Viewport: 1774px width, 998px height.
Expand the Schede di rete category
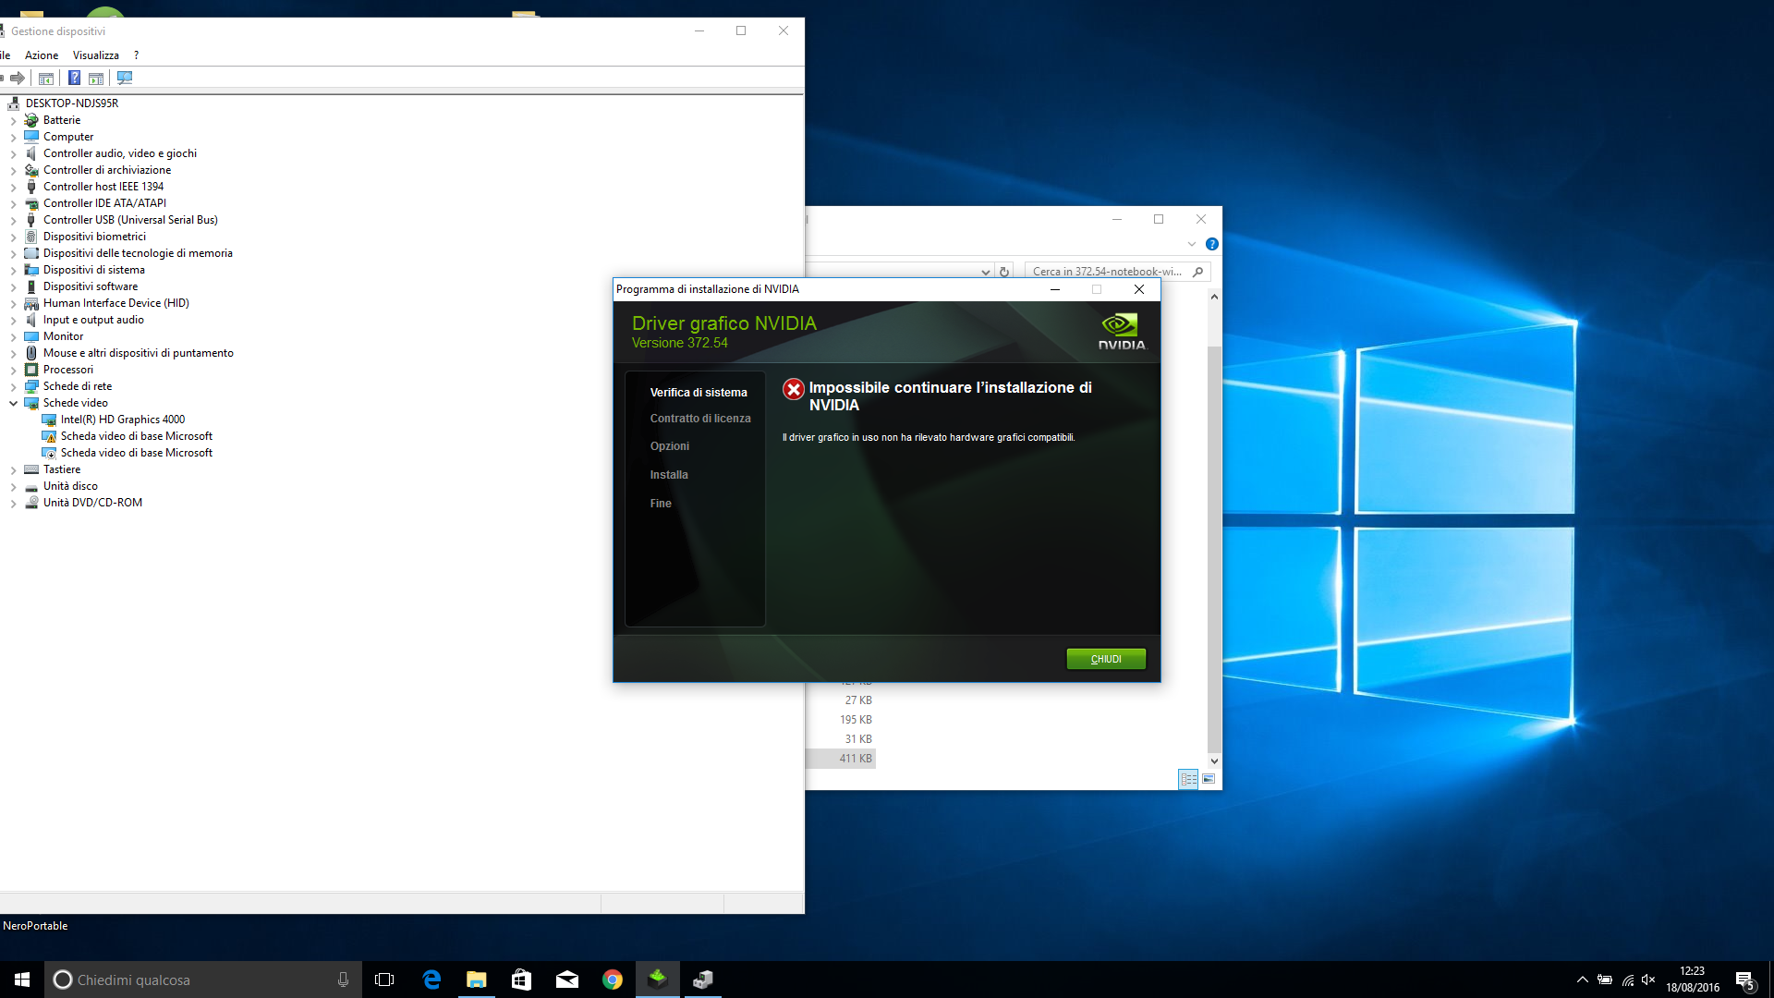coord(13,386)
